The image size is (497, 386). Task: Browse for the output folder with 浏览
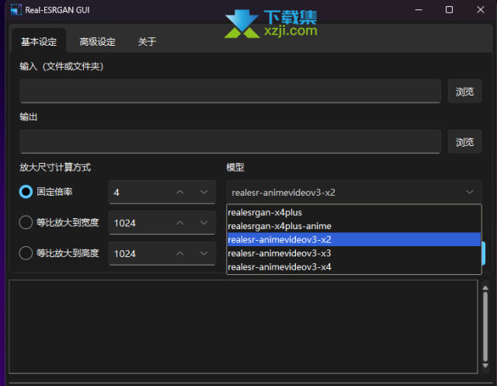pos(464,141)
